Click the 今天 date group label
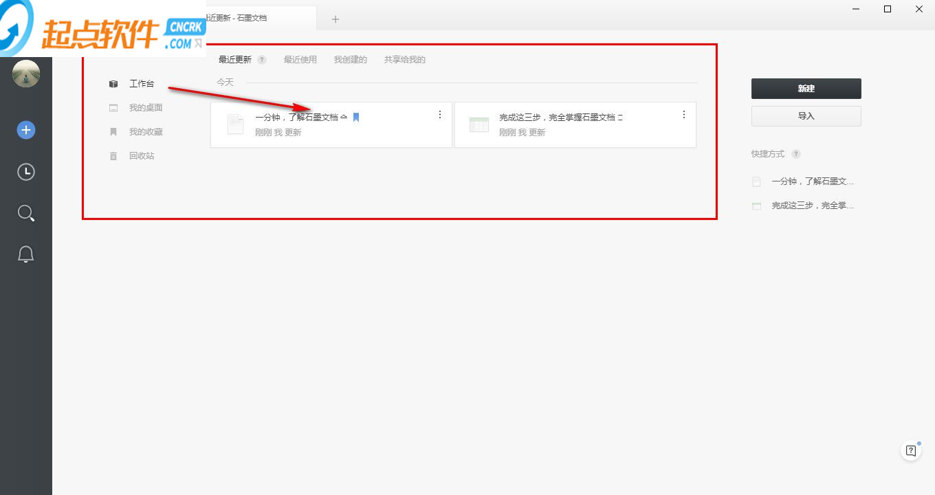The image size is (935, 495). click(x=225, y=82)
